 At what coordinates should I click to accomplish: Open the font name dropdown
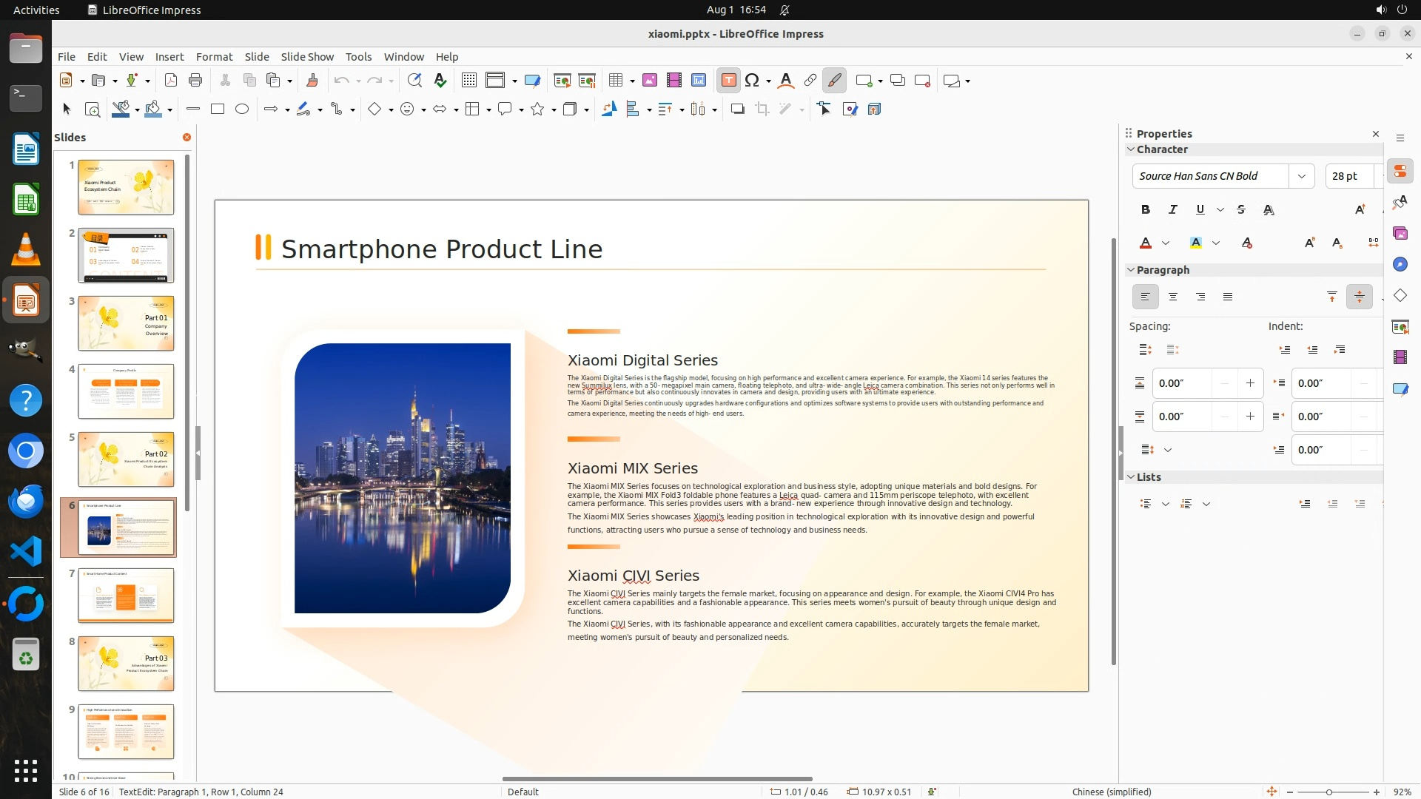coord(1301,176)
